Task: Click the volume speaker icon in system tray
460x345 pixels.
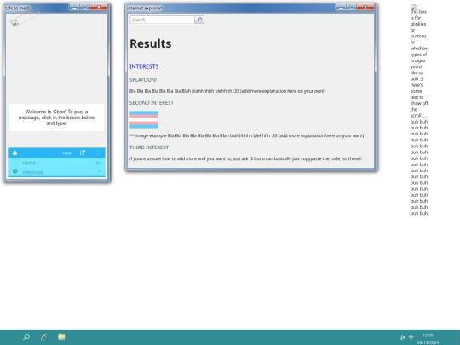Action: [x=401, y=337]
